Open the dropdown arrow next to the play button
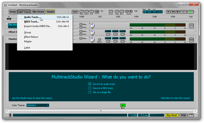This screenshot has width=204, height=123. point(195,12)
